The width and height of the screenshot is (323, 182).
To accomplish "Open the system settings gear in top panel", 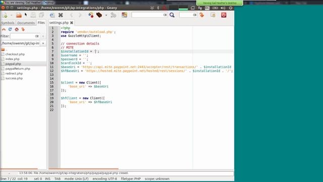I will (231, 8).
